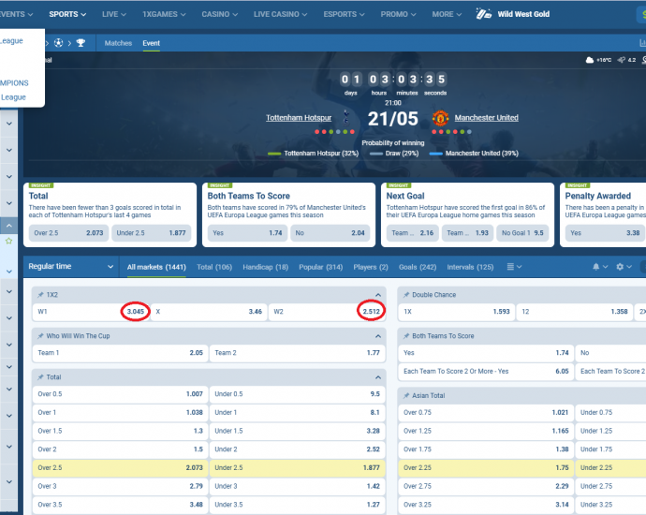Open the ESPORTS menu
The height and width of the screenshot is (515, 646).
(344, 14)
